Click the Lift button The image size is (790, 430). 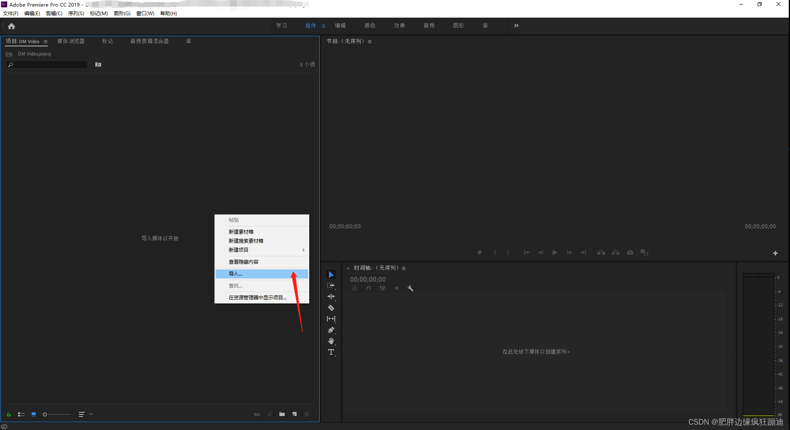pos(601,253)
